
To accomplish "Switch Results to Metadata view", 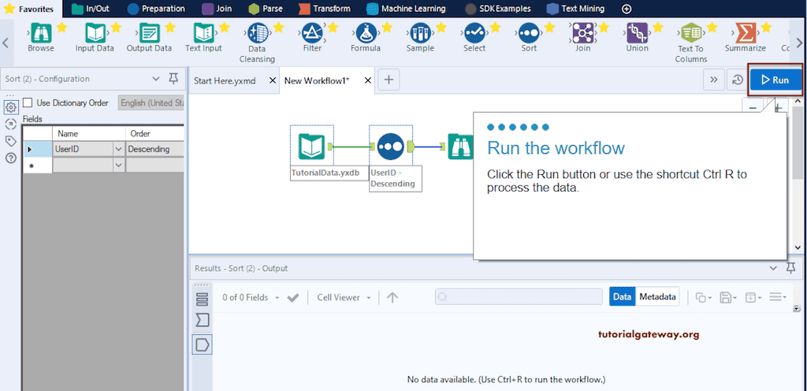I will (657, 297).
